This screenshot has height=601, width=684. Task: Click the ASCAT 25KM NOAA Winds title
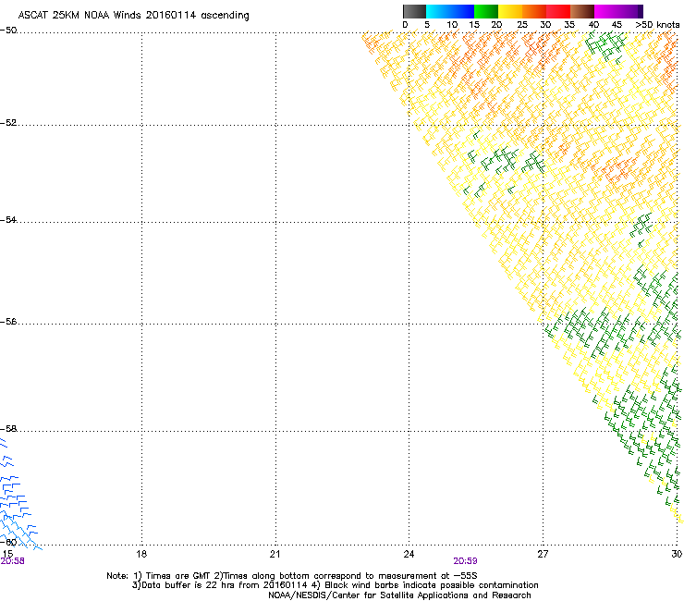pyautogui.click(x=133, y=16)
